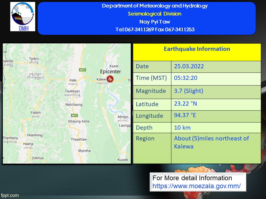
Task: Click the Kazet label on the map
Action: (x=114, y=66)
